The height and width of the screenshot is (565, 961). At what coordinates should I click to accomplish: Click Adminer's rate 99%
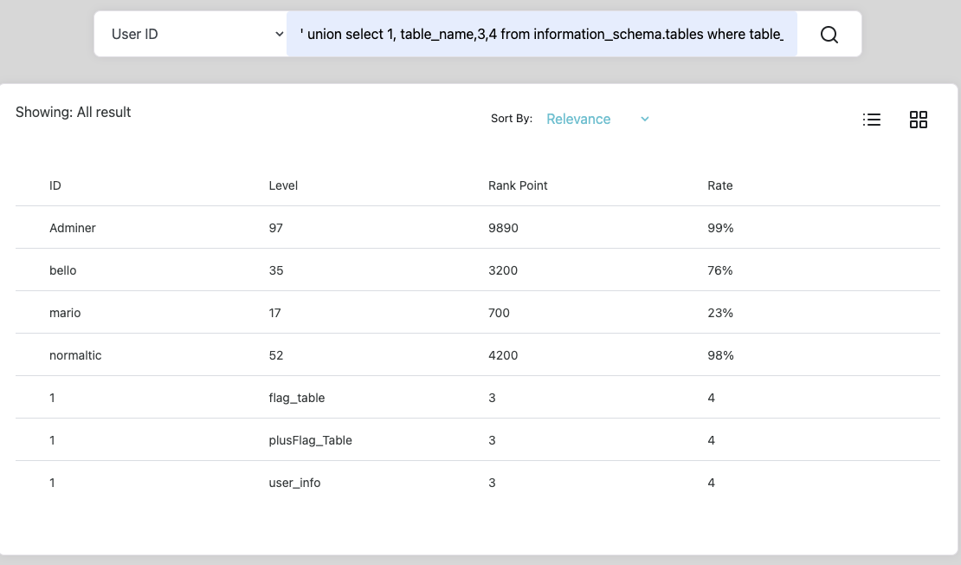(720, 228)
